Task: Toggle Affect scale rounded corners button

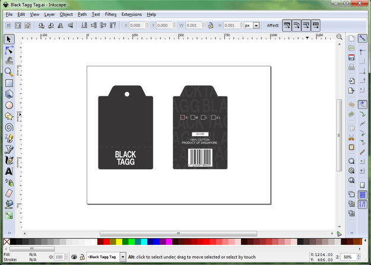Action: [x=296, y=26]
